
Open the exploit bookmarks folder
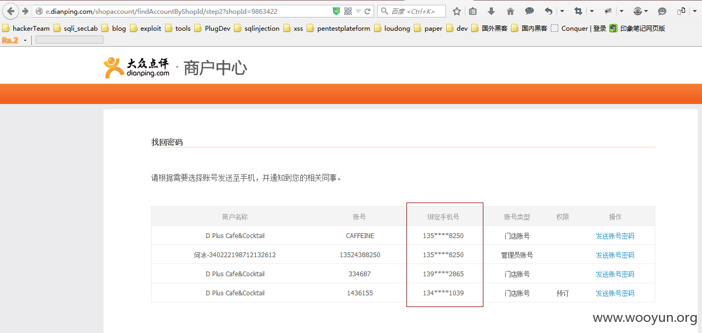pyautogui.click(x=146, y=29)
